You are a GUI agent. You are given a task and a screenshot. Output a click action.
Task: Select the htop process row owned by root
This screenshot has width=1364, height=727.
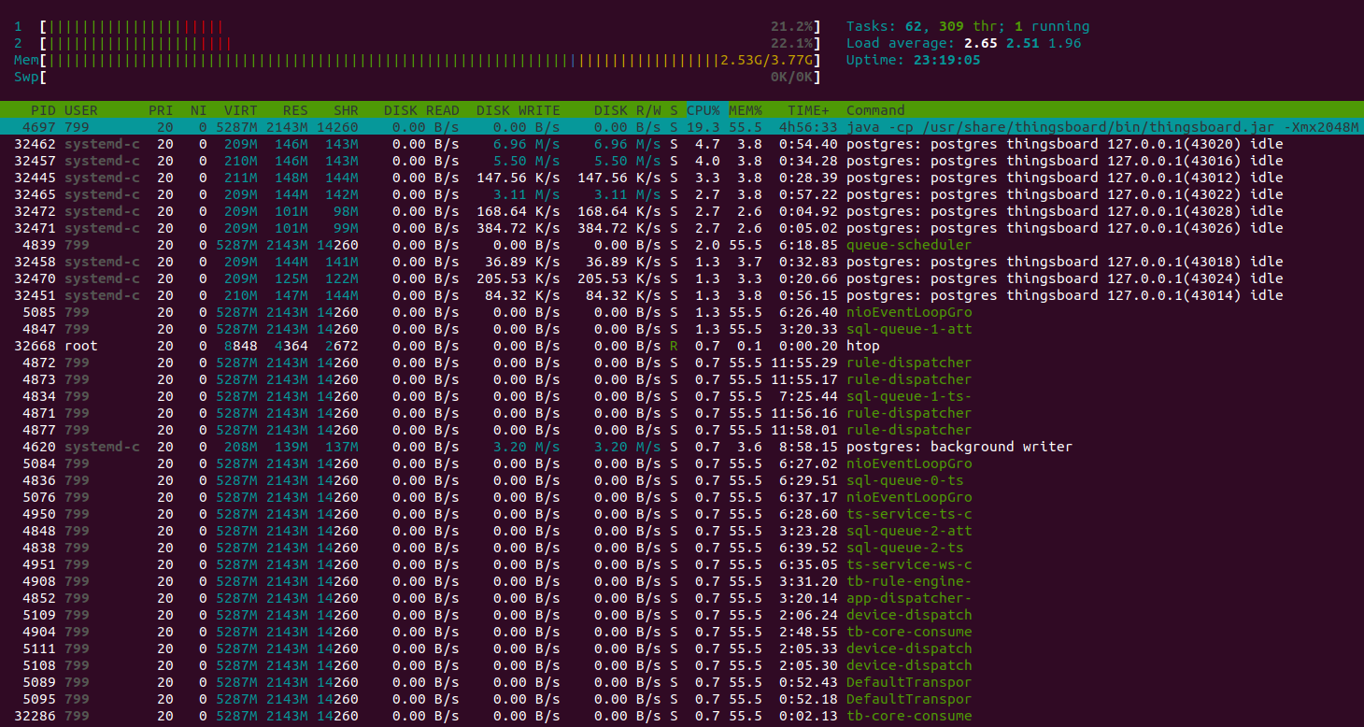[862, 346]
